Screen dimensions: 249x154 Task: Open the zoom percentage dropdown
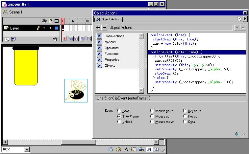(27, 149)
